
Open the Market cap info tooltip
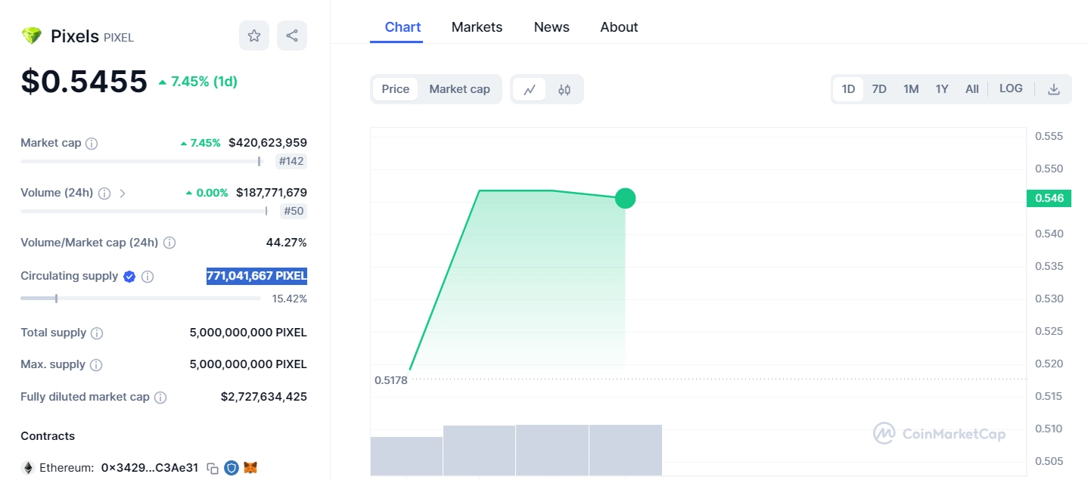(x=92, y=143)
